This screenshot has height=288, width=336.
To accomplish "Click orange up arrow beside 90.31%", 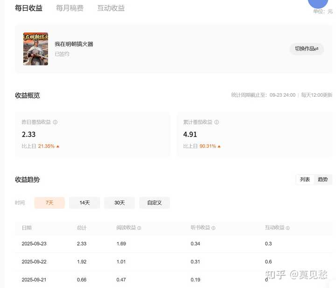I will click(x=219, y=146).
